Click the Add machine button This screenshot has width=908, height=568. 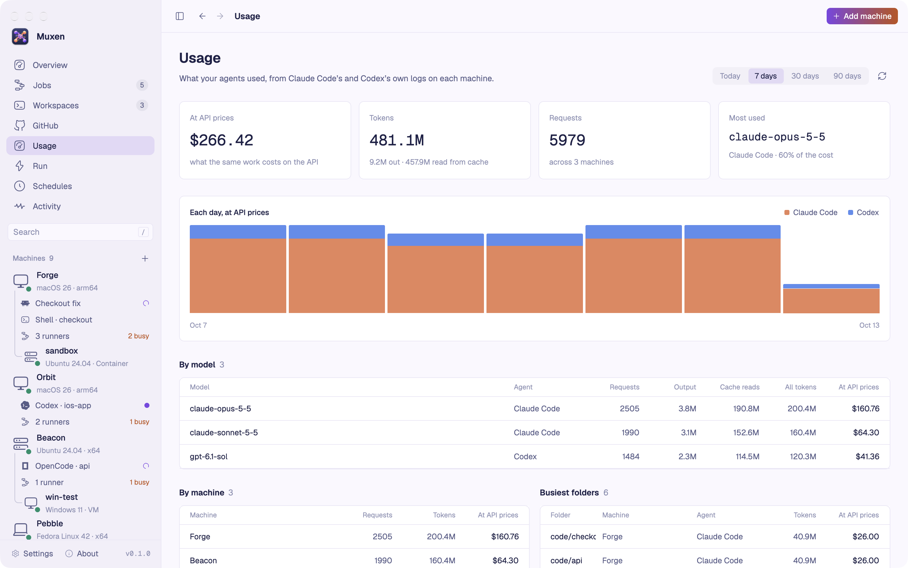point(862,16)
